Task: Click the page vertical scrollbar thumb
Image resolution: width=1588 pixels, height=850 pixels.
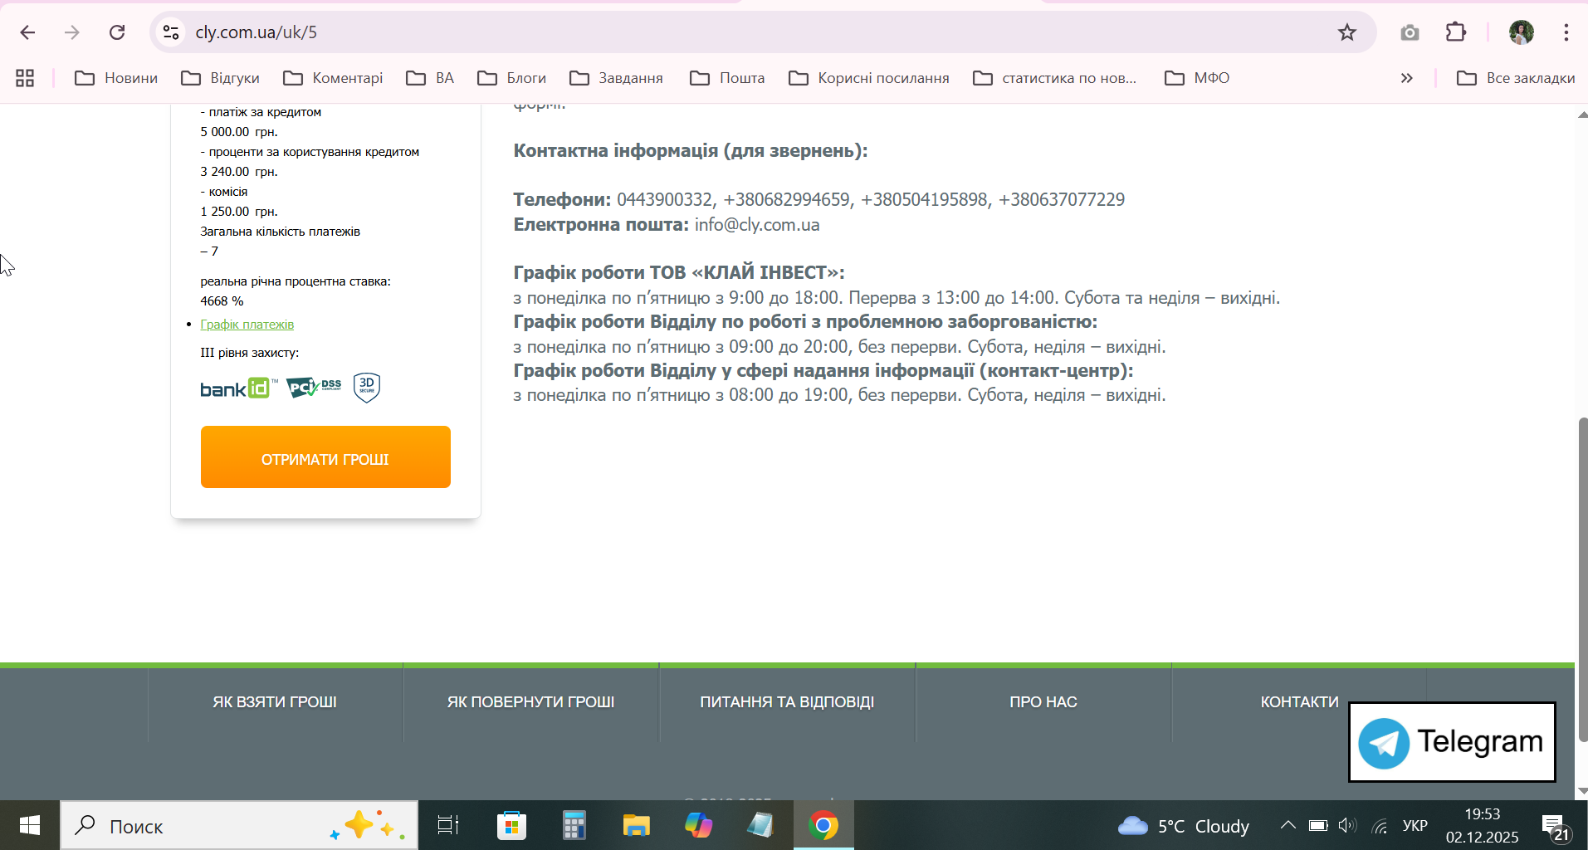Action: [1582, 579]
